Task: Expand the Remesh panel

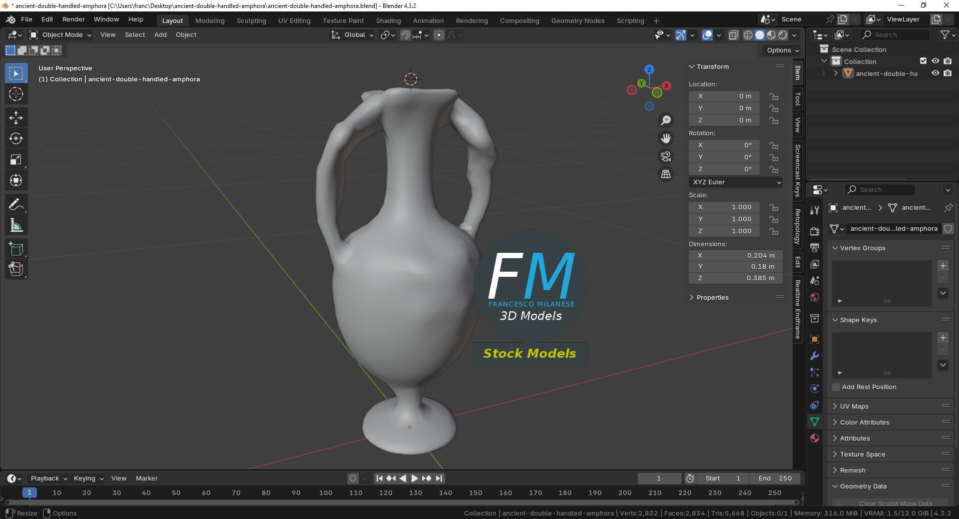Action: click(852, 471)
